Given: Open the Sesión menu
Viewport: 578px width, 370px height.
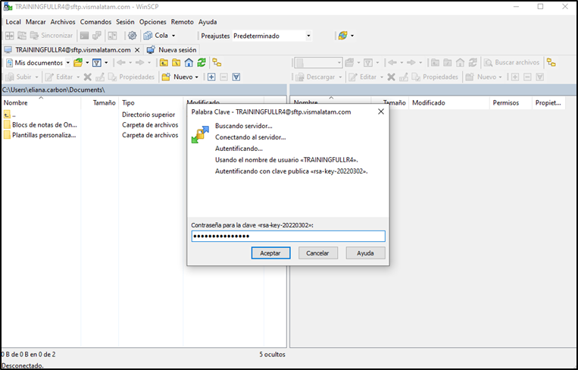Looking at the screenshot, I should 125,22.
